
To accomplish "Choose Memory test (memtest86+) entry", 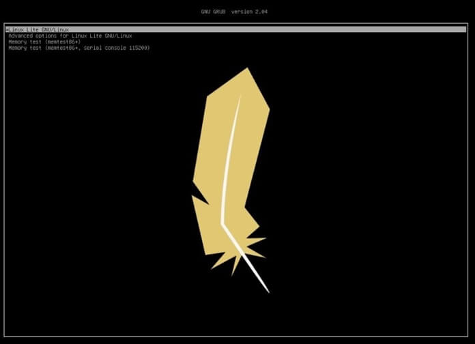I will pos(44,42).
